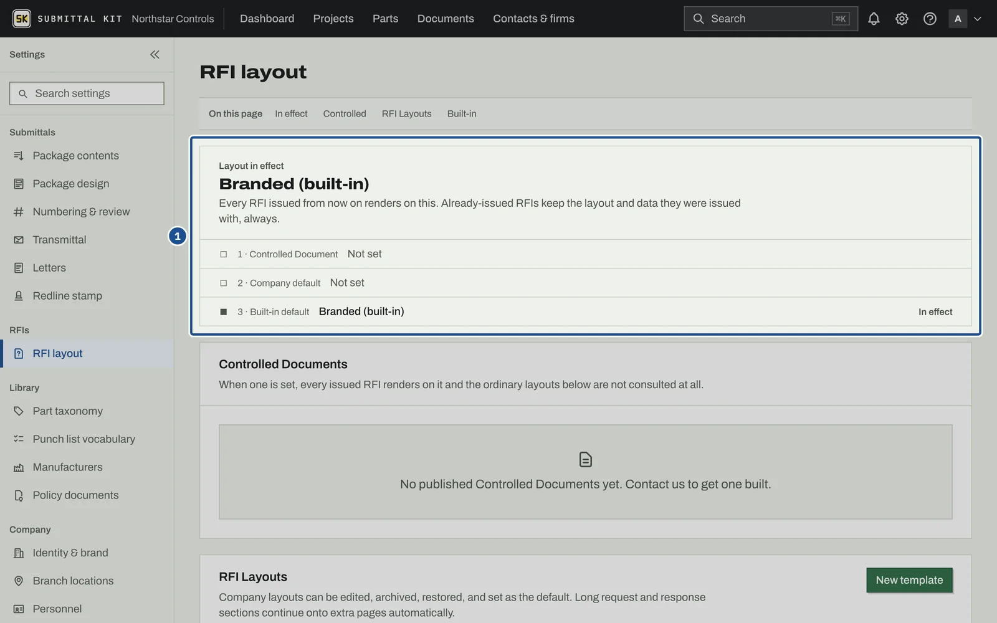Jump to Controlled section

tap(345, 114)
